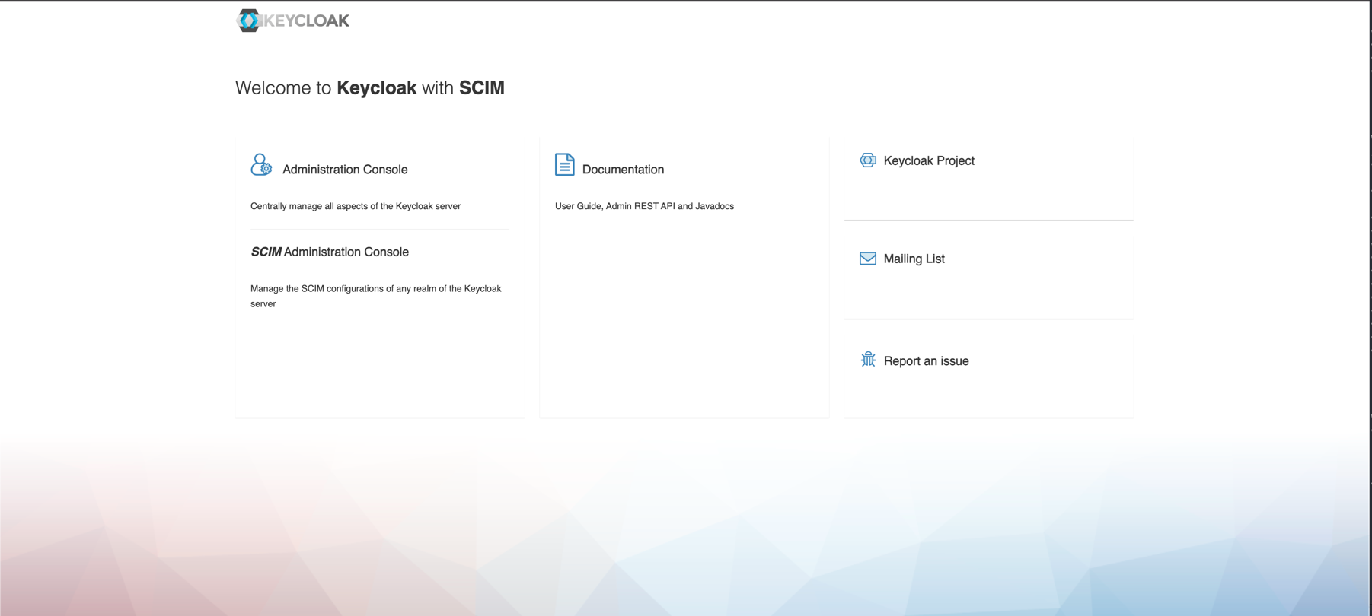Go to the Mailing List link
This screenshot has width=1372, height=616.
pos(914,259)
